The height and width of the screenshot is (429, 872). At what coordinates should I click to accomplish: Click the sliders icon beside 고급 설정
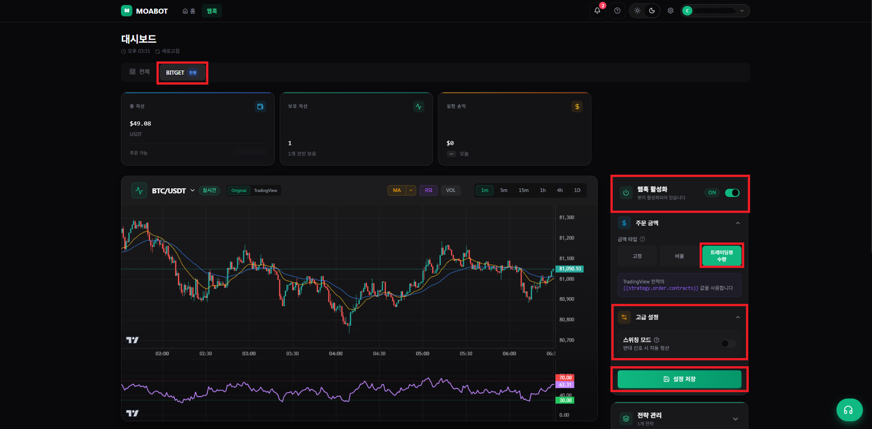pos(624,317)
